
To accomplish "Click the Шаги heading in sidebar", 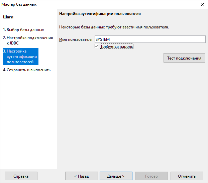I will (x=8, y=17).
